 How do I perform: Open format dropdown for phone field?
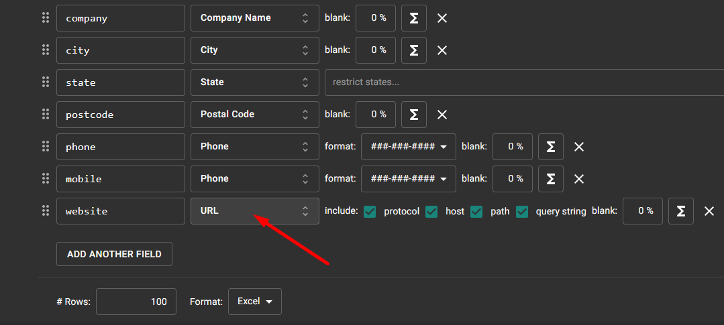coord(409,147)
